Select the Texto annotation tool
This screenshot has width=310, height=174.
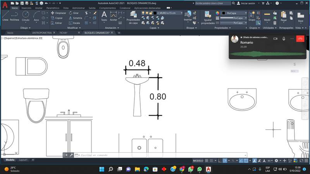point(104,16)
